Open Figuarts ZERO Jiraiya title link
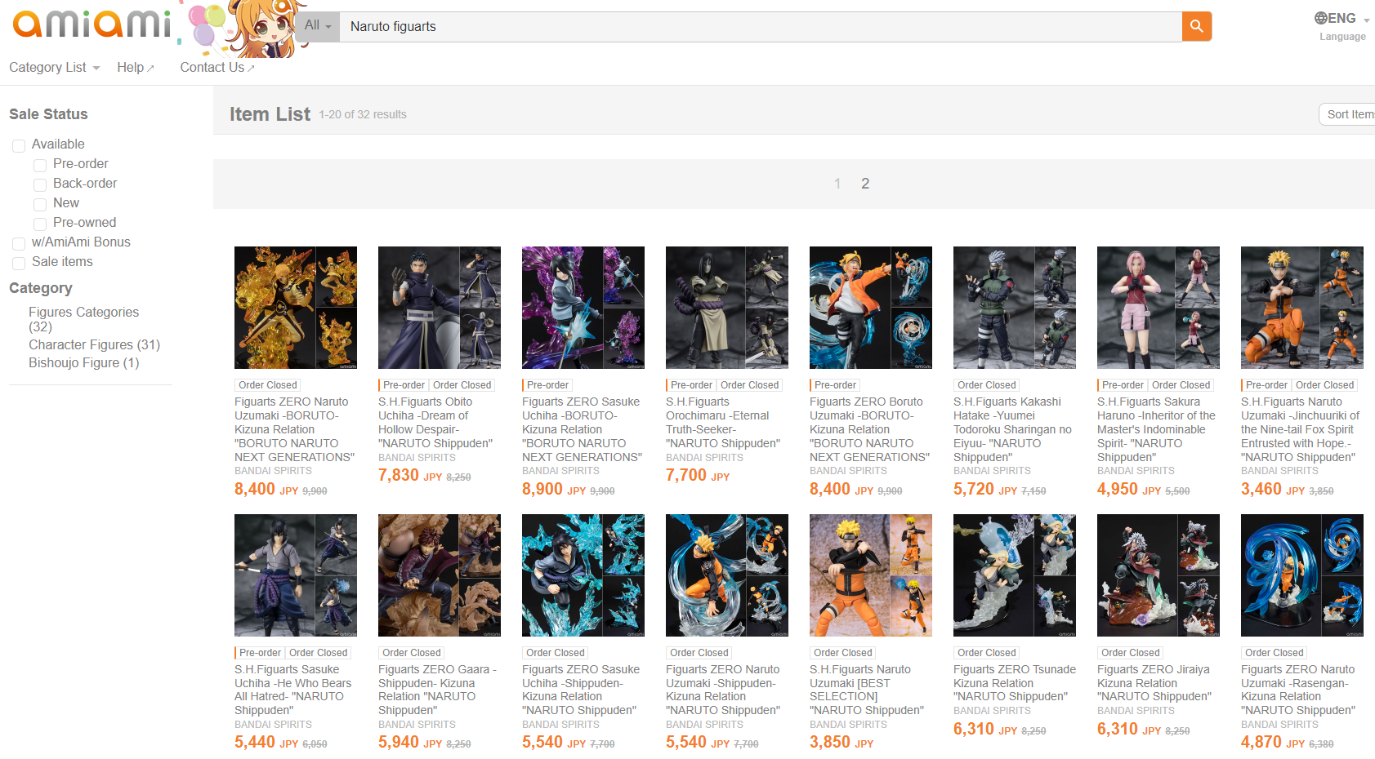The width and height of the screenshot is (1375, 759). [1154, 683]
